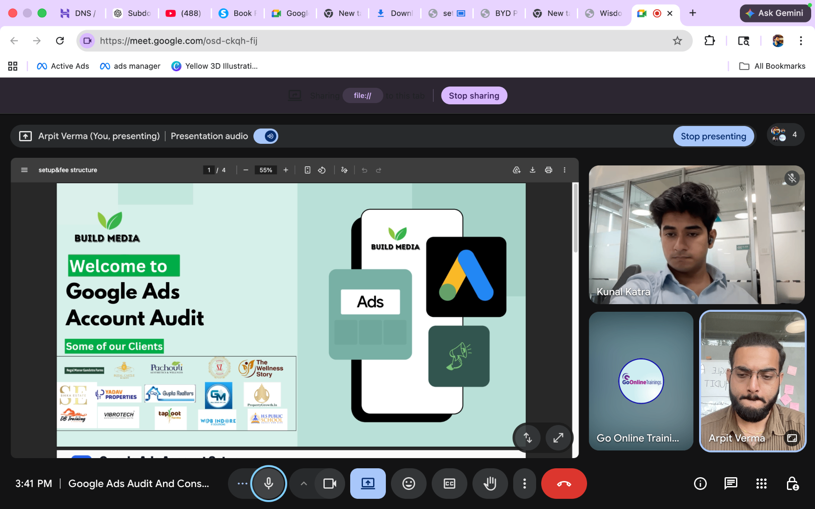Screen dimensions: 815x509
Task: Zoom in the PDF with plus
Action: (x=286, y=170)
